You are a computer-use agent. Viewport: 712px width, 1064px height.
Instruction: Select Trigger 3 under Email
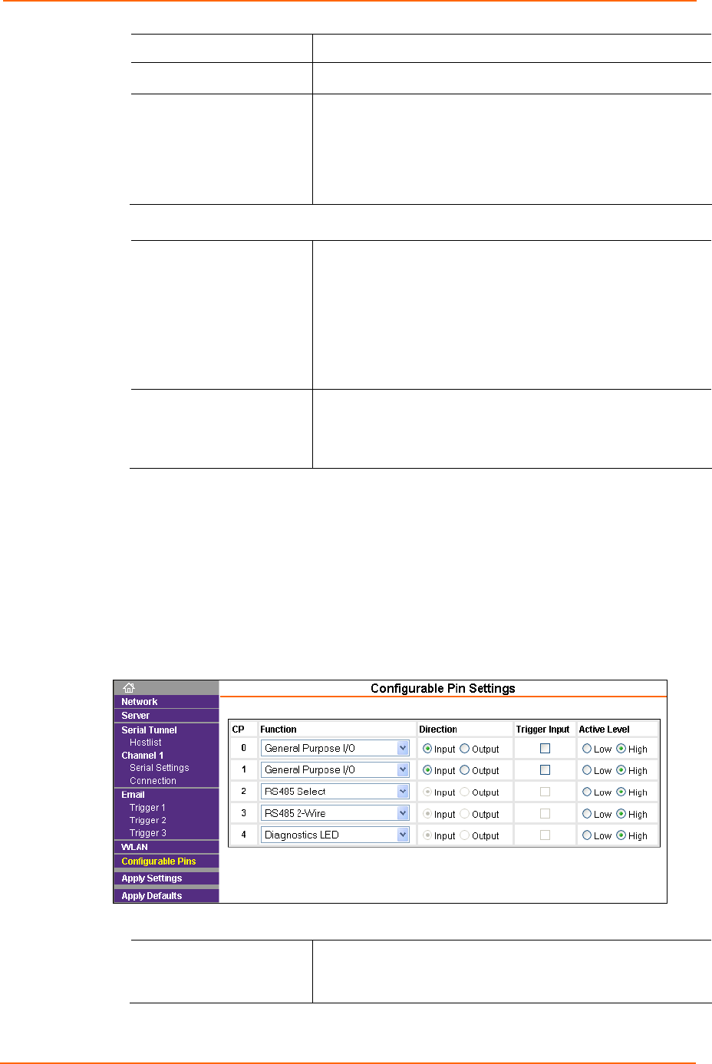click(147, 833)
